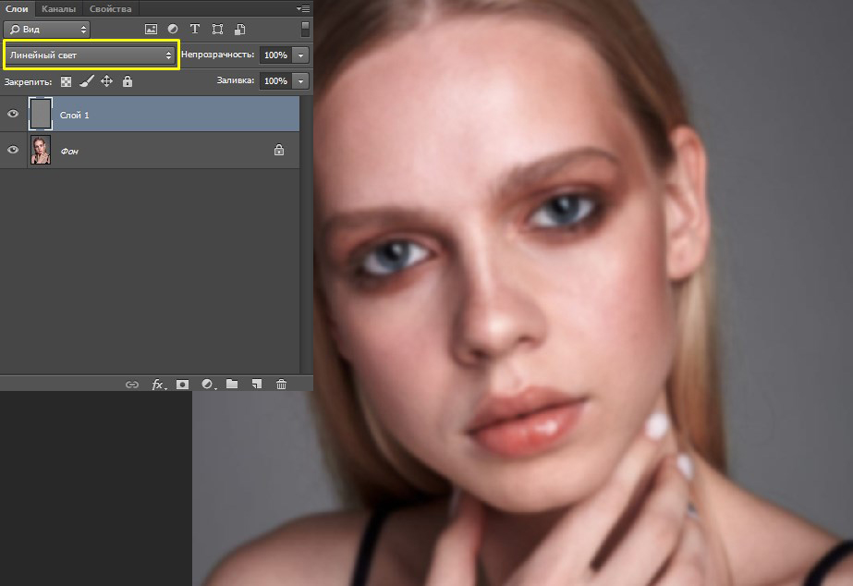Screen dimensions: 853x586
Task: Create new fill or adjustment layer
Action: coord(208,385)
